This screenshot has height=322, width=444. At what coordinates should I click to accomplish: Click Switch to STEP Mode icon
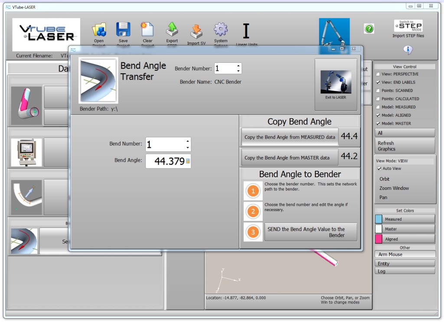pyautogui.click(x=408, y=26)
